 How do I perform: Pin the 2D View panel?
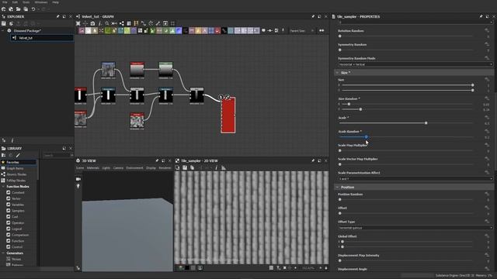[313, 160]
